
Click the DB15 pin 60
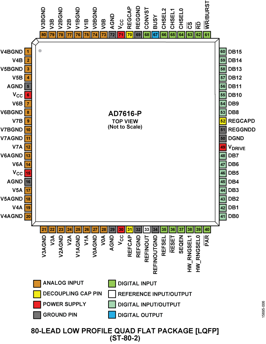(x=223, y=52)
